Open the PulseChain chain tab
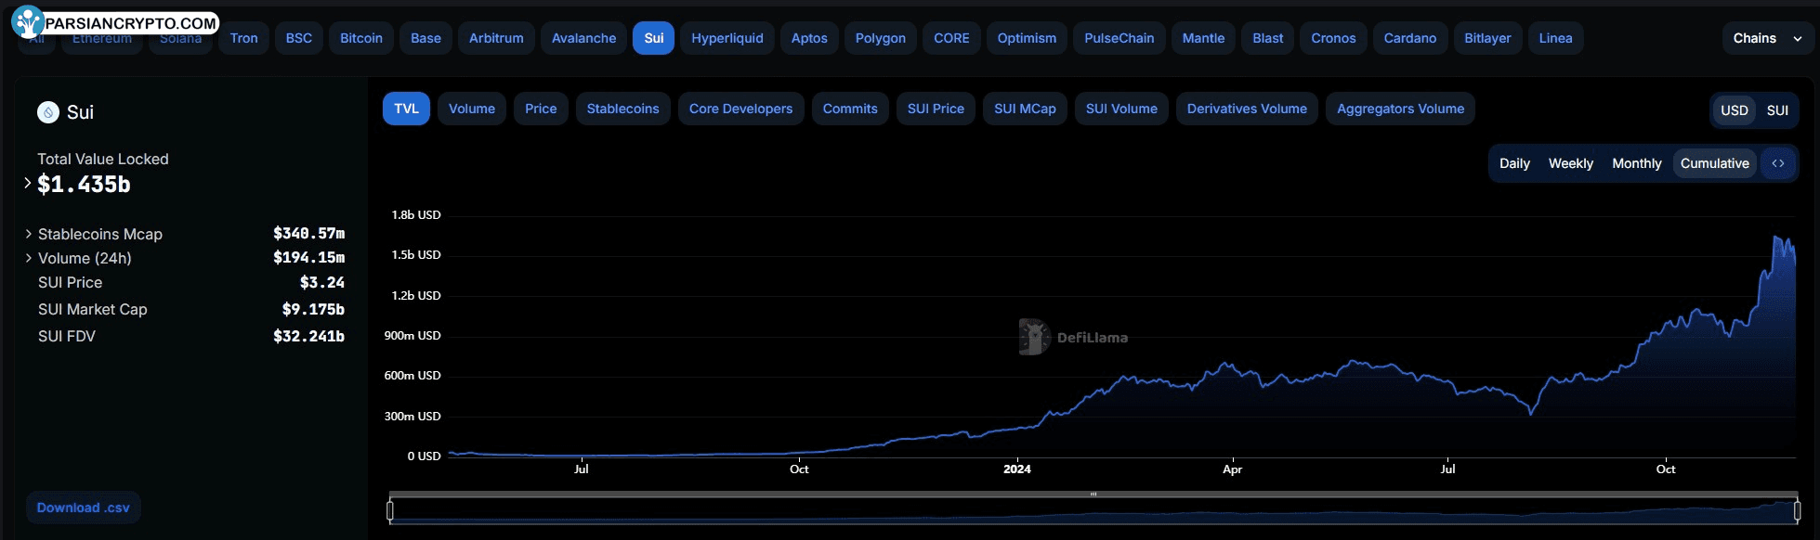 coord(1119,38)
